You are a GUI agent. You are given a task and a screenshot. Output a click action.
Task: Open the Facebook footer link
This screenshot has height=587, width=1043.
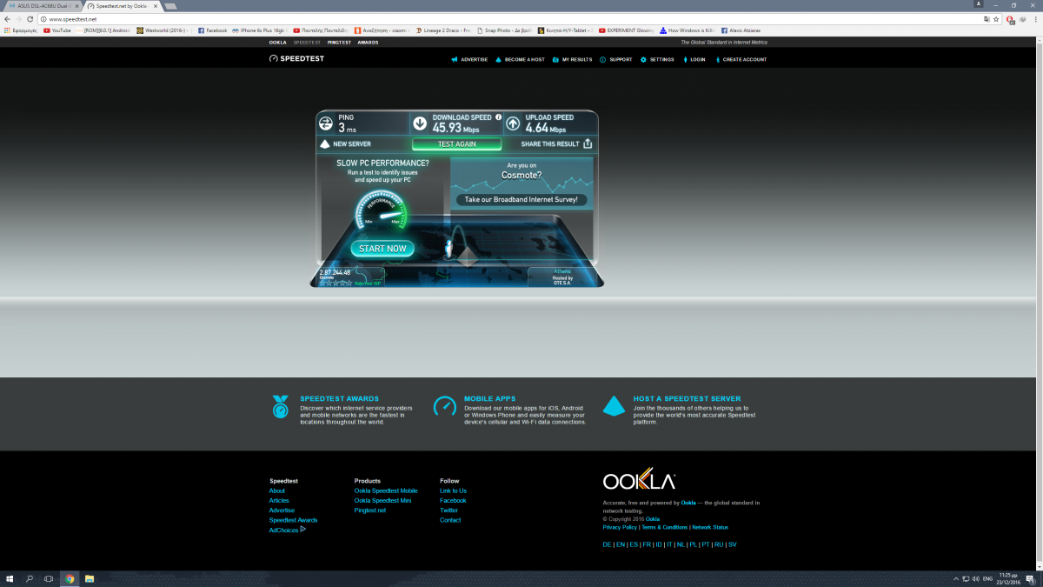453,500
